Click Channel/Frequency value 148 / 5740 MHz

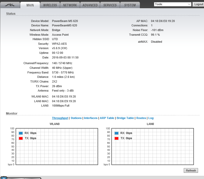62,63
